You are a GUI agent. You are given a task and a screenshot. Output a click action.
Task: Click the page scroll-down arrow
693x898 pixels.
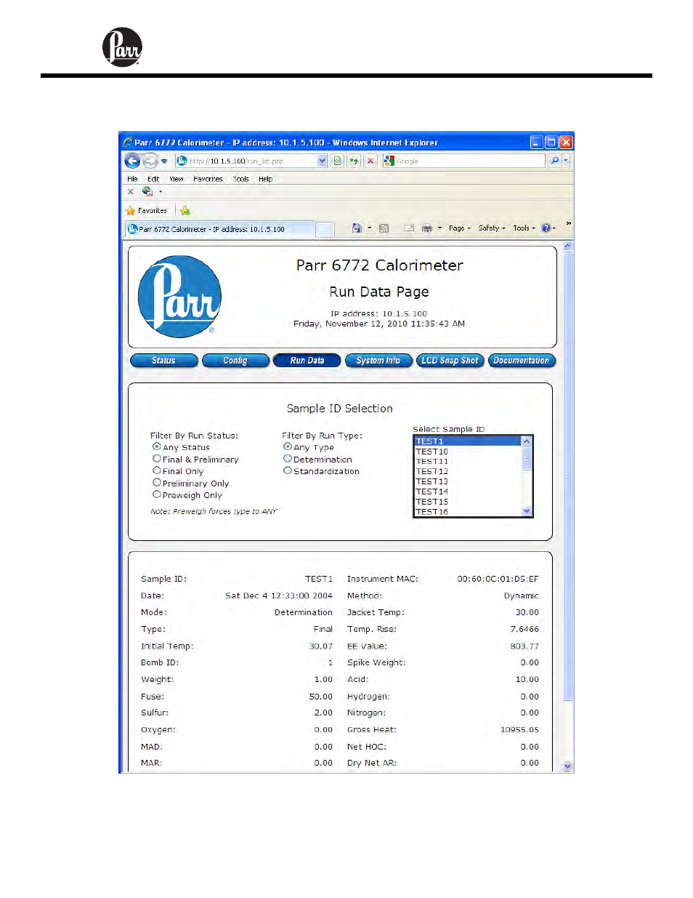pos(568,766)
